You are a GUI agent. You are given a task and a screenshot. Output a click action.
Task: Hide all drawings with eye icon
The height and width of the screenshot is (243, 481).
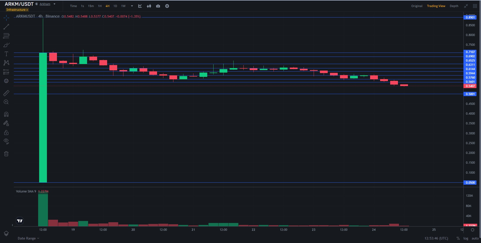click(x=6, y=141)
